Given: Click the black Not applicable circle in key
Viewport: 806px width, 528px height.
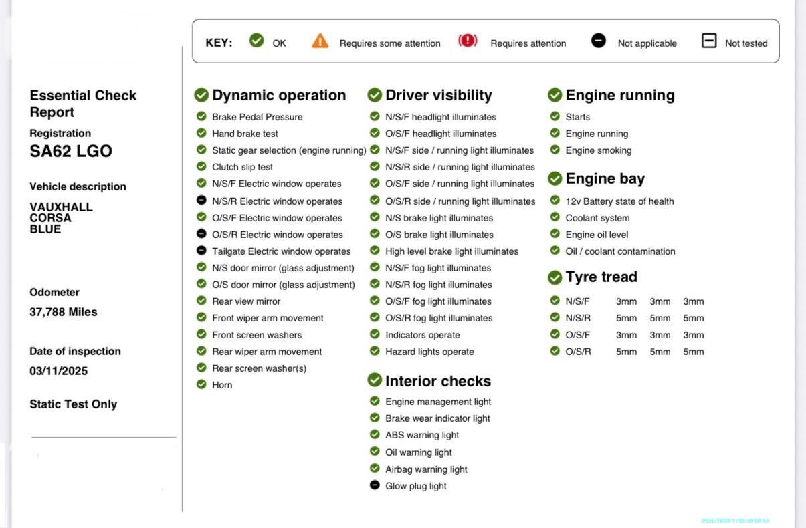Looking at the screenshot, I should 599,41.
